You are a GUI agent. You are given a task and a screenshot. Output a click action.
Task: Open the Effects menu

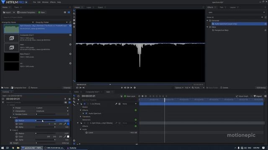(x=53, y=2)
